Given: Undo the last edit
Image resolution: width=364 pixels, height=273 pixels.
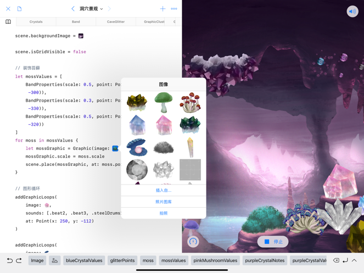Looking at the screenshot, I should [9, 260].
